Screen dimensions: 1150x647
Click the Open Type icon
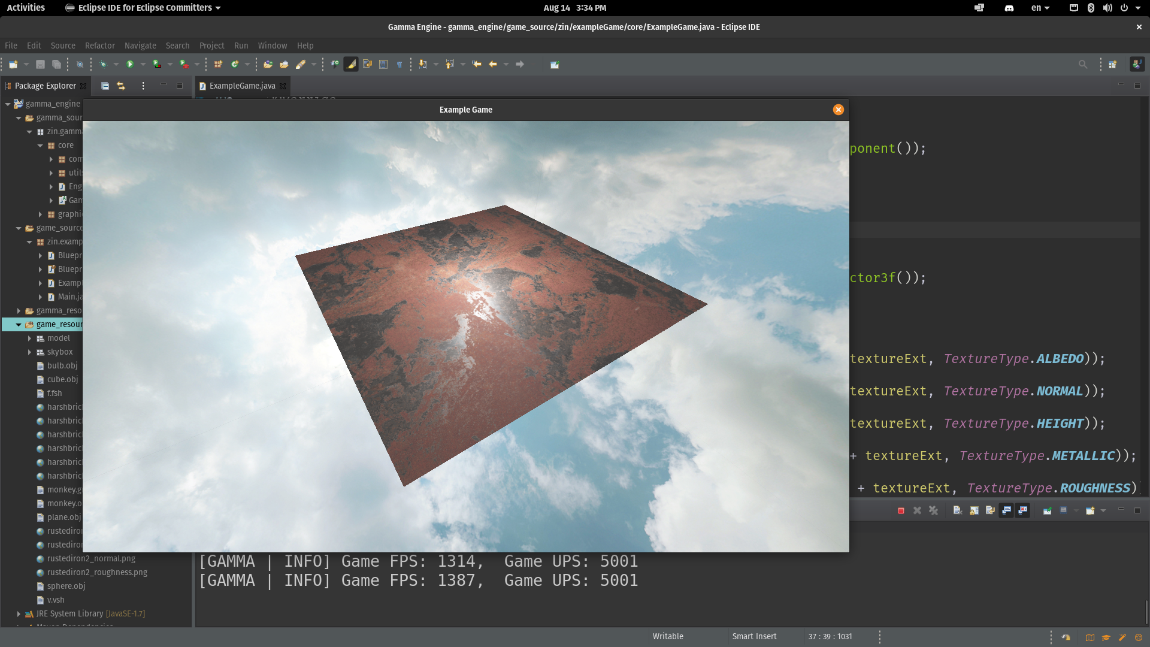268,65
